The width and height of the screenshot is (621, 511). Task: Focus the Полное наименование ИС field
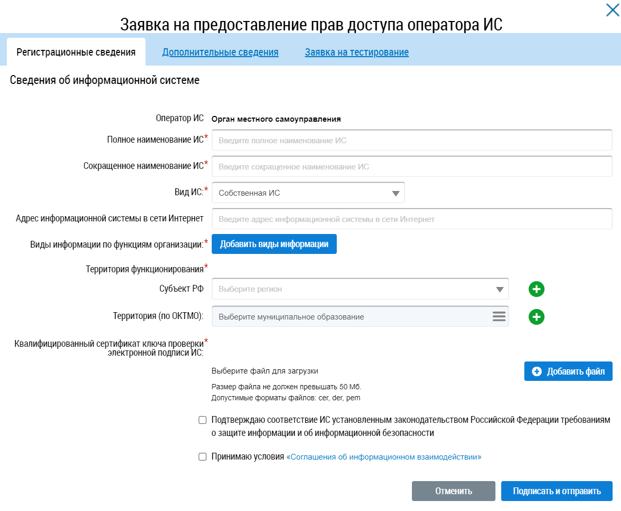(x=412, y=141)
